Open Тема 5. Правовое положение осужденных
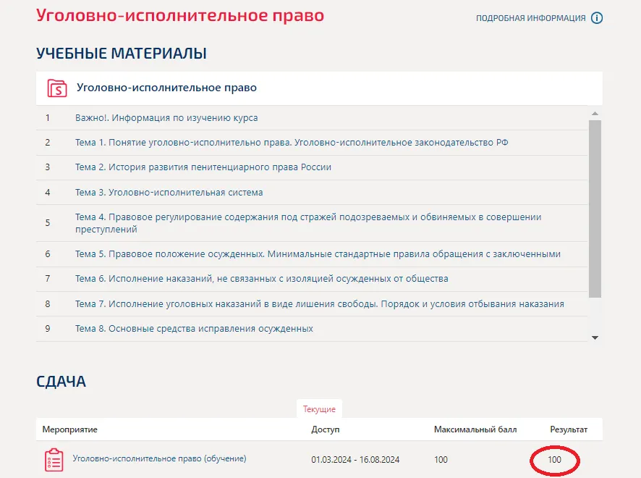 pos(318,254)
